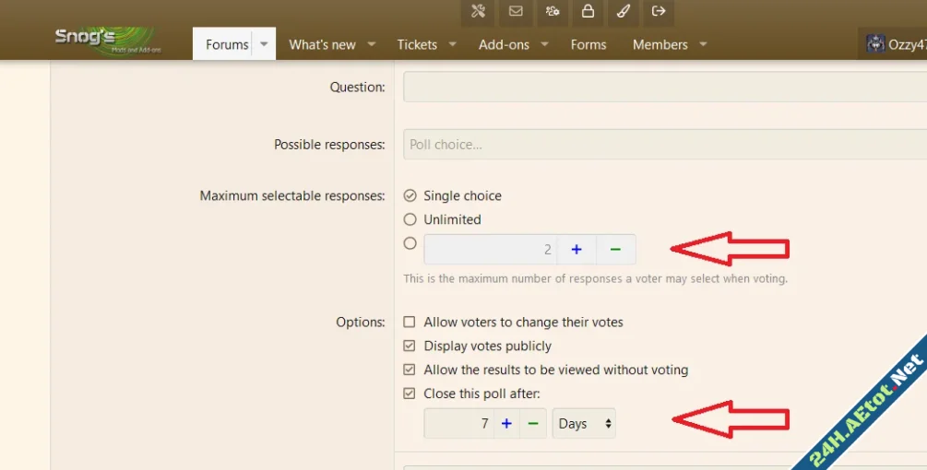Uncheck Display votes publicly
The height and width of the screenshot is (470, 927).
410,347
